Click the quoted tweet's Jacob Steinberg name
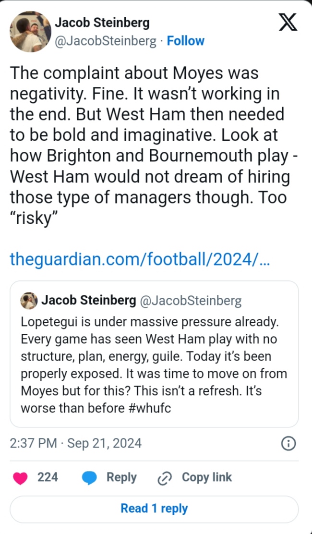 (x=88, y=301)
